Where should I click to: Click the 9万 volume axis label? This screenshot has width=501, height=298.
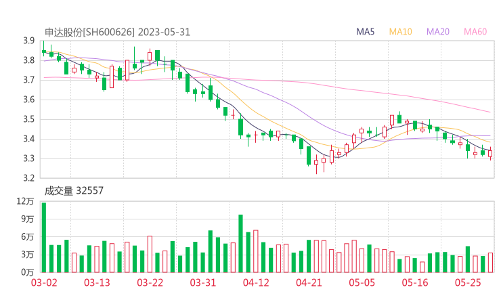(x=28, y=219)
